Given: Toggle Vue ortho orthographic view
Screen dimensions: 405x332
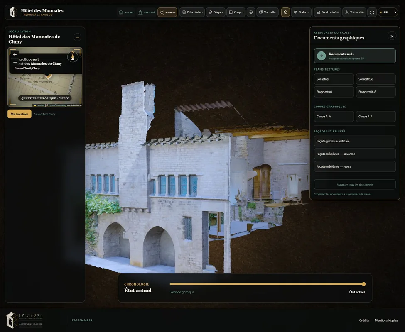Looking at the screenshot, I should click(268, 12).
